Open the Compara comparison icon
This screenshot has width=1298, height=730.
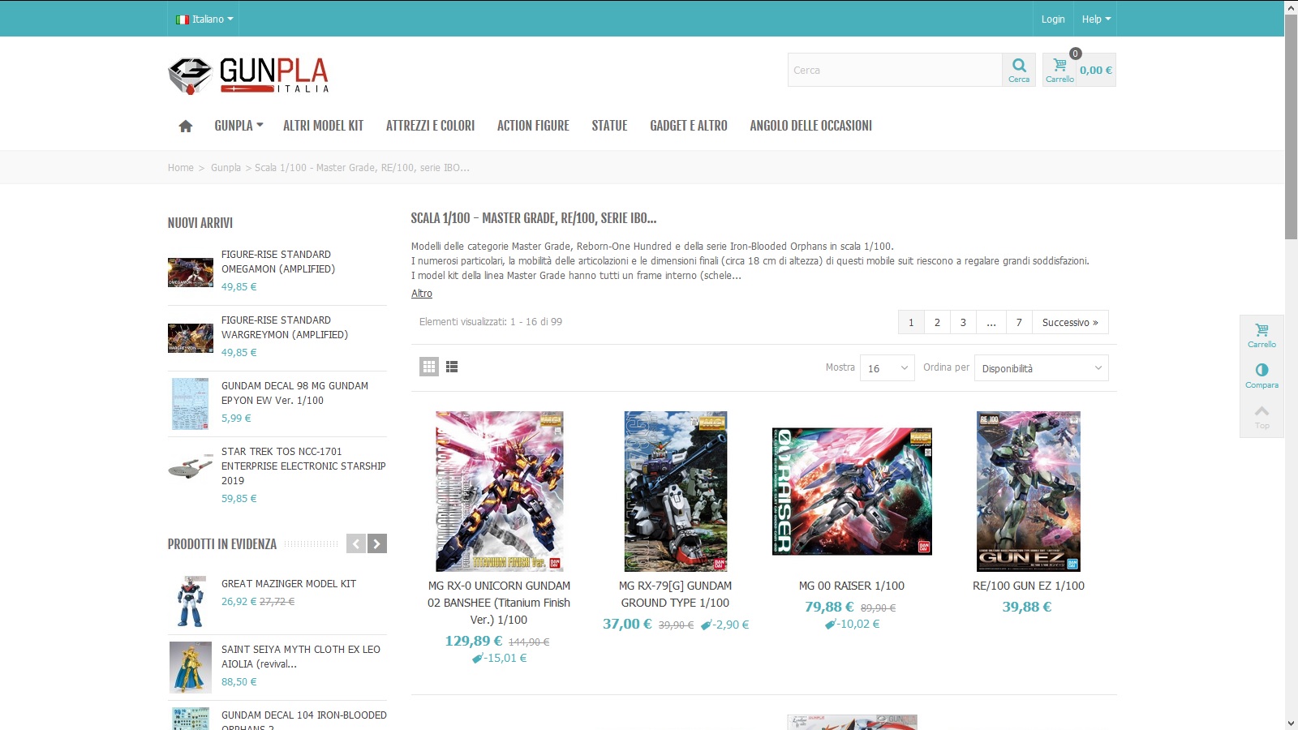(1261, 376)
